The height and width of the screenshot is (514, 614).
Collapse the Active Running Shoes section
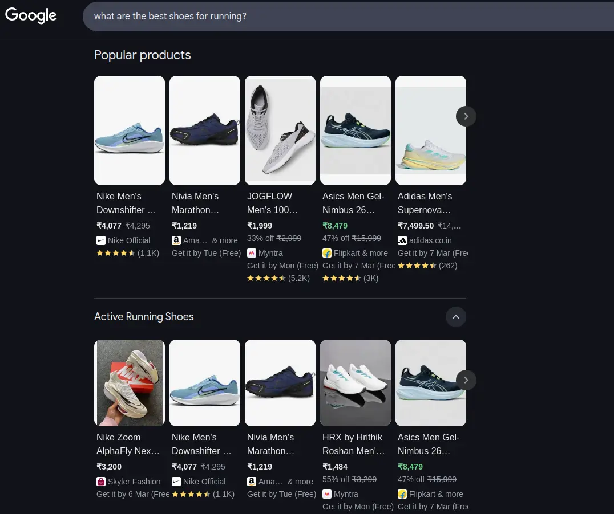(x=455, y=317)
